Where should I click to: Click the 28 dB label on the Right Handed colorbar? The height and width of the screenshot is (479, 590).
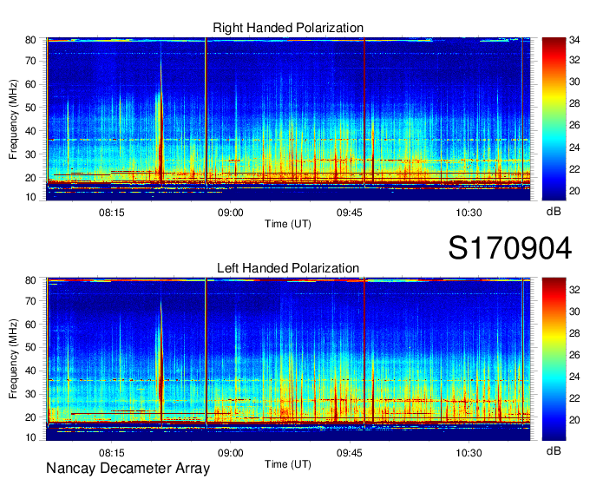click(x=574, y=103)
